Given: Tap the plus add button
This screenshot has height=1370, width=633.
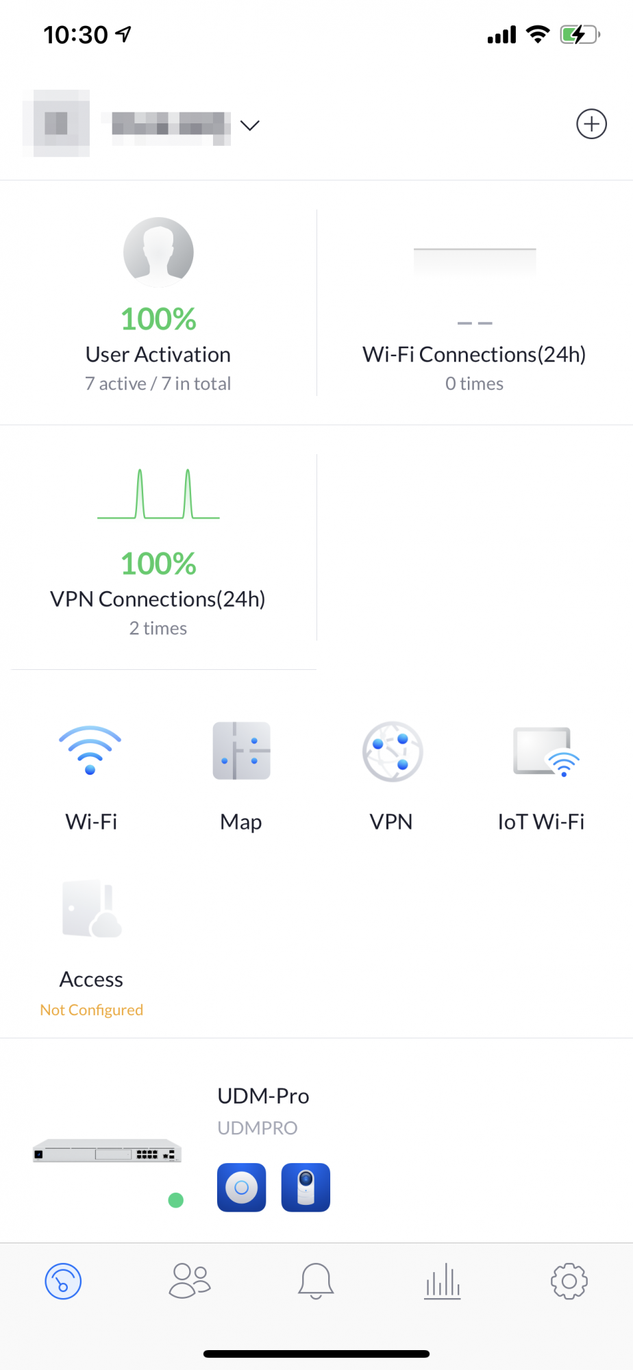Looking at the screenshot, I should (591, 124).
